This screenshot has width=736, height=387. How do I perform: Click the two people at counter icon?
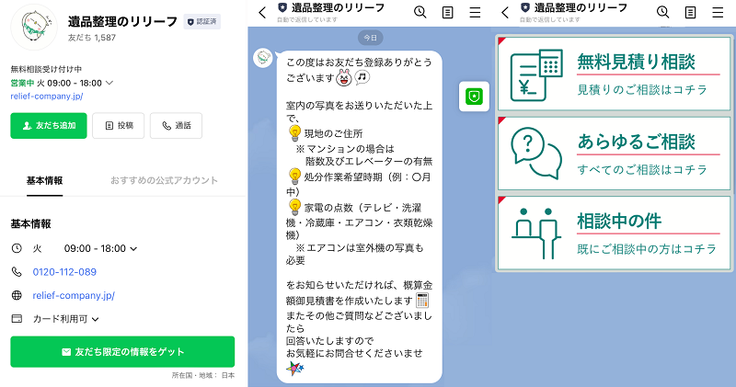[536, 233]
